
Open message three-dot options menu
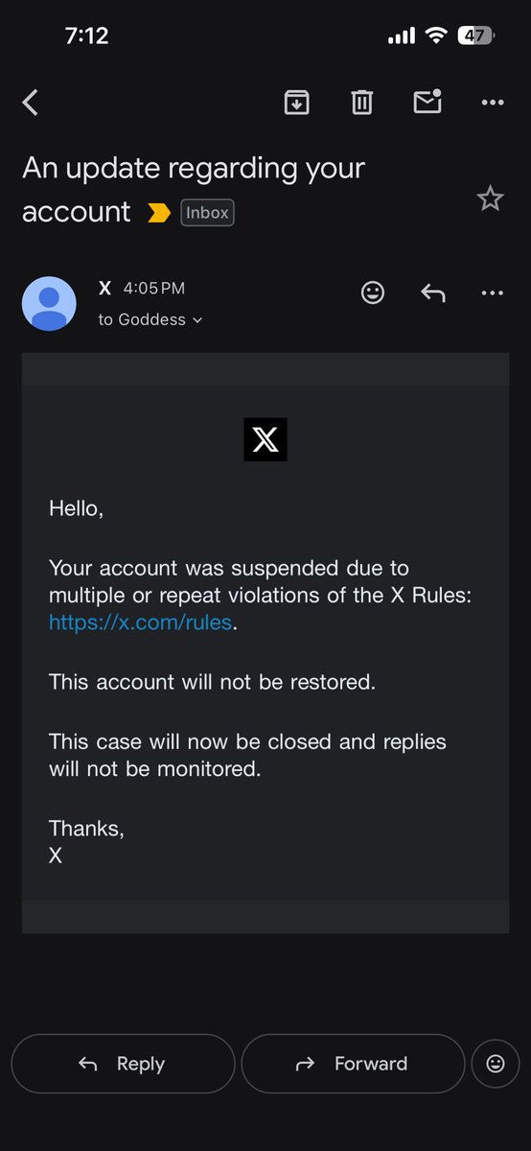click(x=493, y=293)
